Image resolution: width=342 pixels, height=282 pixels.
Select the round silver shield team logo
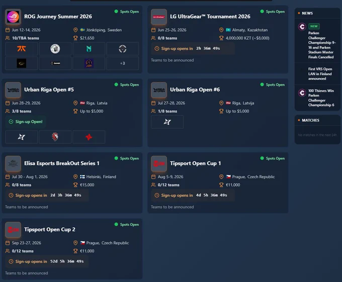click(x=55, y=49)
